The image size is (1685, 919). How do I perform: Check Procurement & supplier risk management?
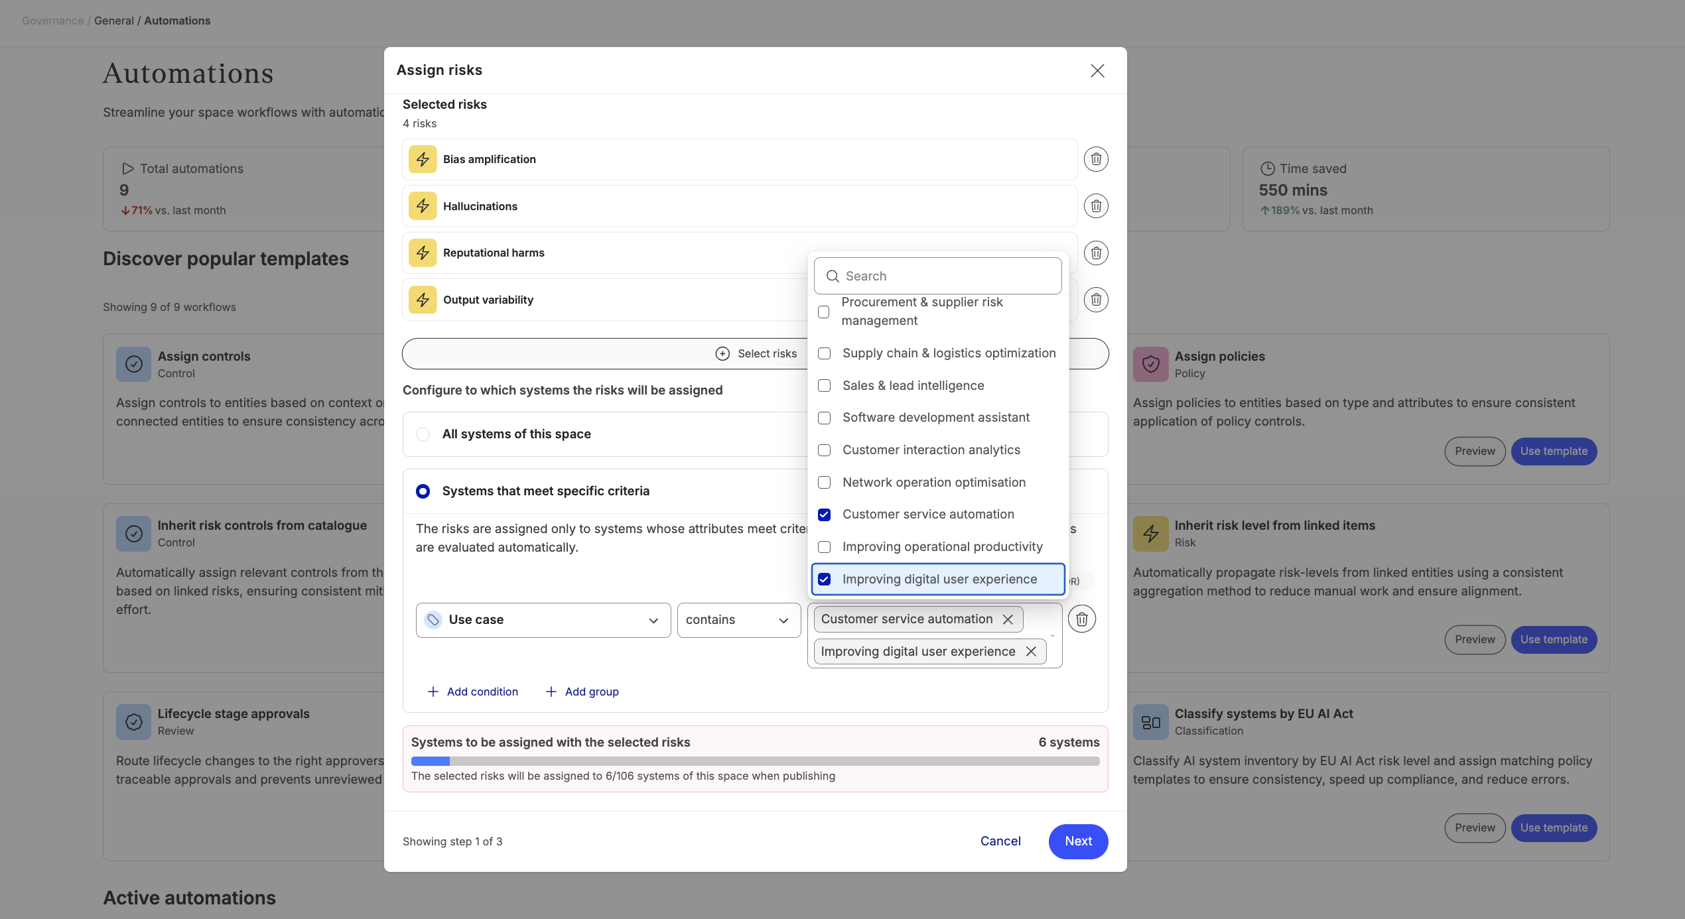tap(824, 312)
